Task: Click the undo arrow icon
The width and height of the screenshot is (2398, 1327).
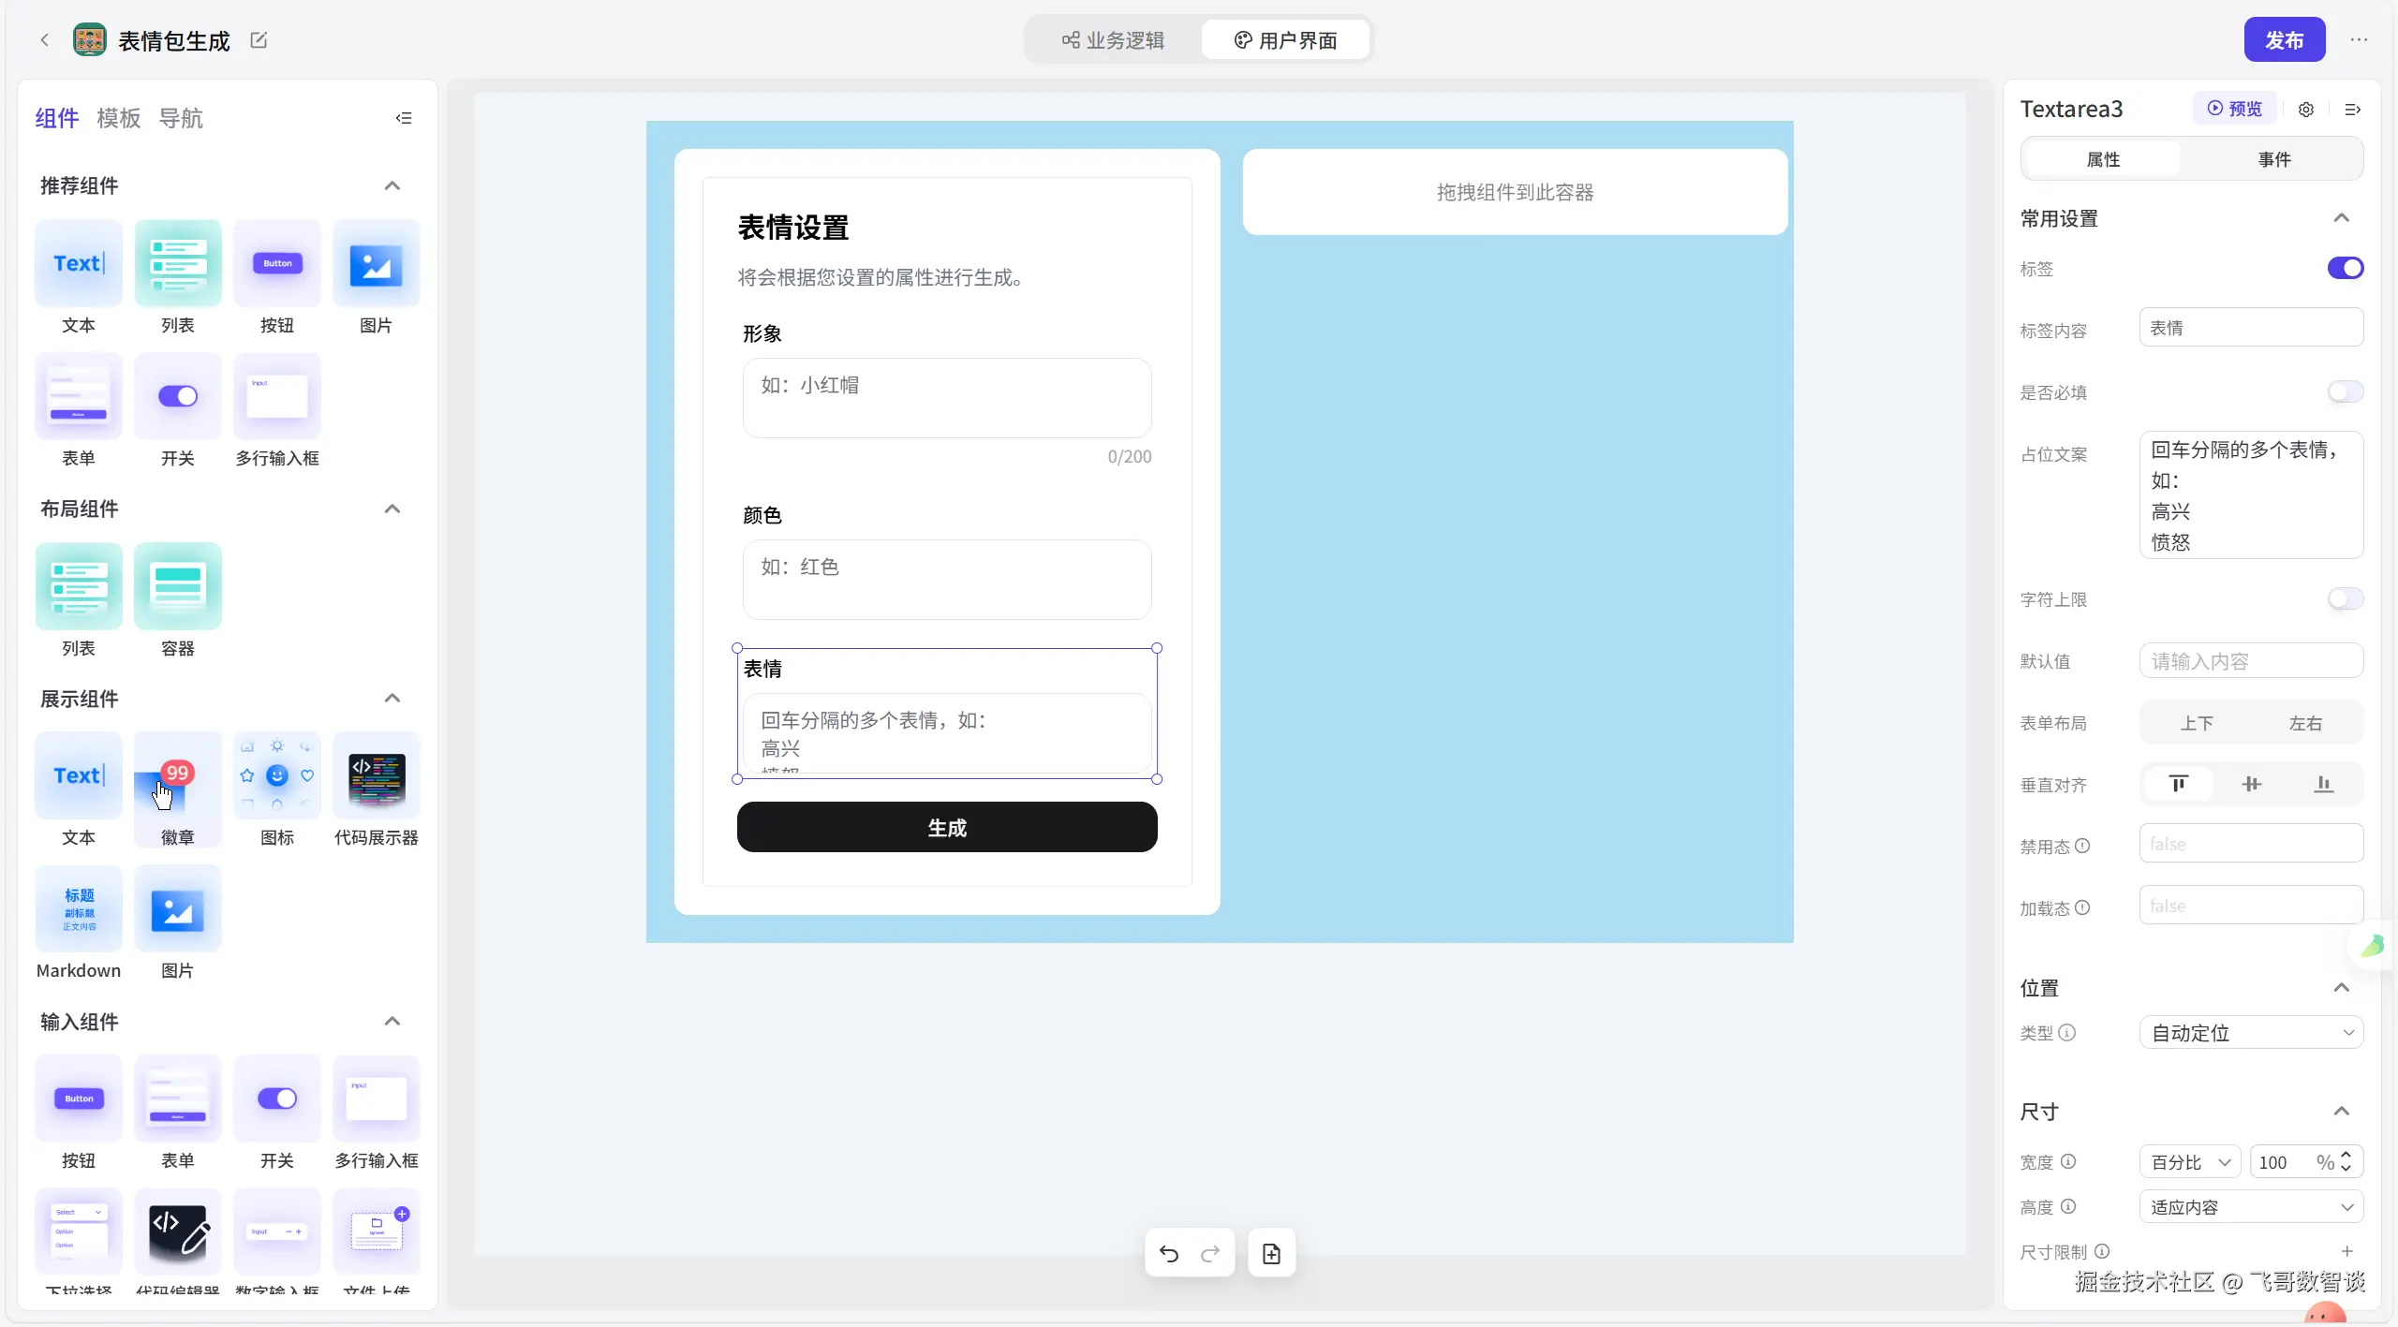Action: click(x=1168, y=1253)
